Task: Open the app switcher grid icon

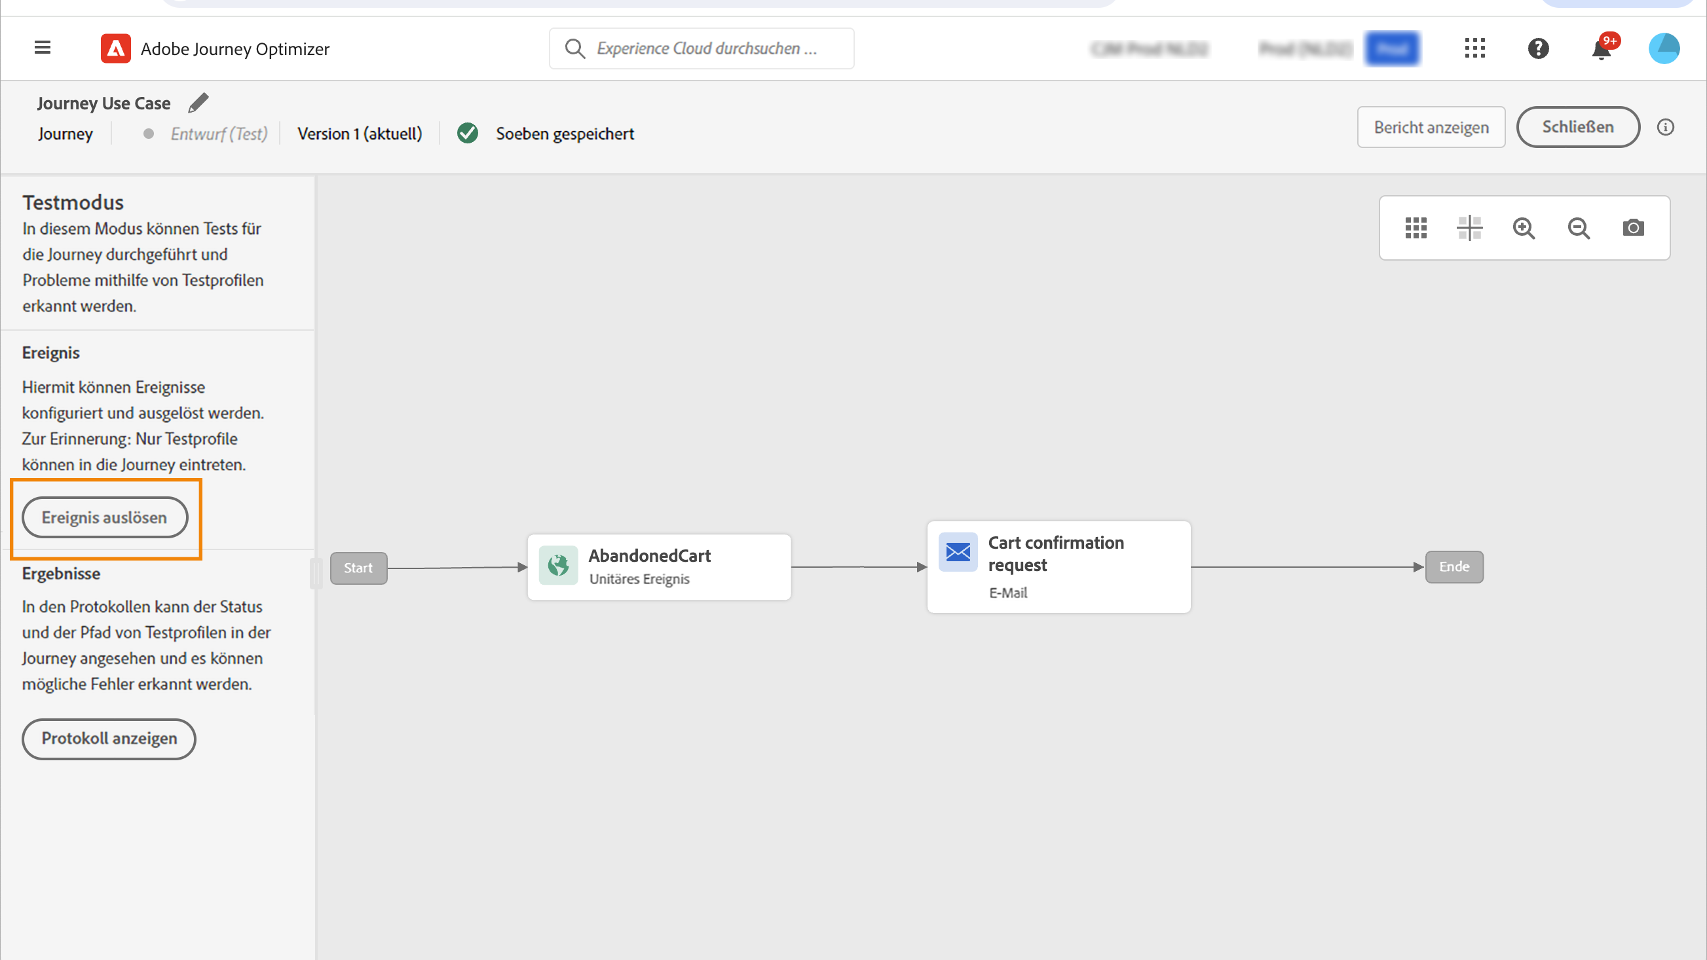Action: click(x=1474, y=48)
